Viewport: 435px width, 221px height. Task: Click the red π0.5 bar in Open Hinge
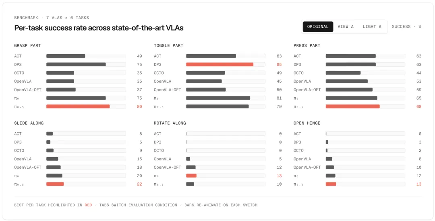tap(331, 184)
